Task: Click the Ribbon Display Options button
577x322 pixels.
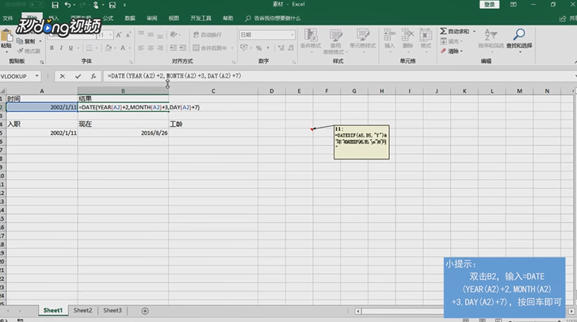Action: point(514,5)
